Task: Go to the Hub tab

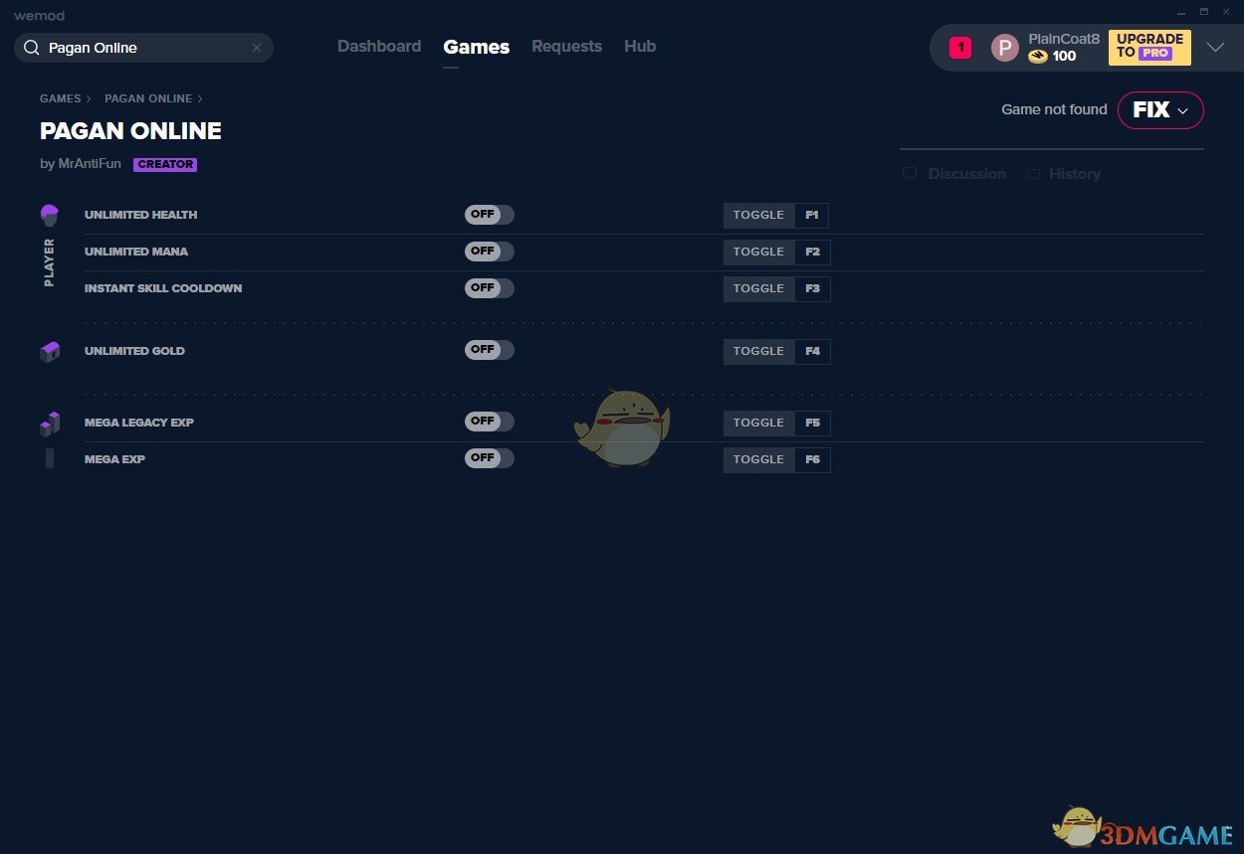Action: [x=640, y=47]
